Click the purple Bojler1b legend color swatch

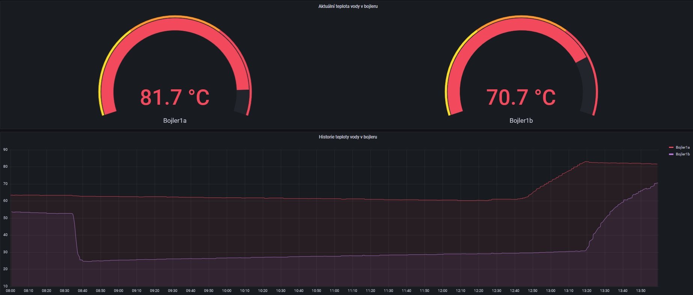(x=671, y=154)
